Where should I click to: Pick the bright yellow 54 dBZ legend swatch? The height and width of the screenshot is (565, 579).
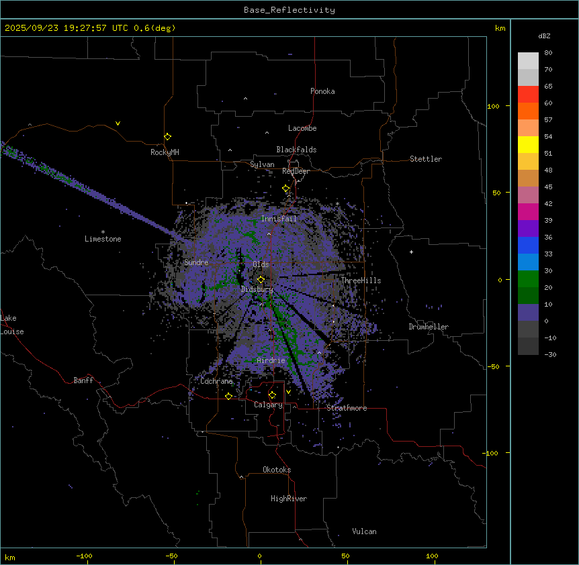[x=528, y=144]
